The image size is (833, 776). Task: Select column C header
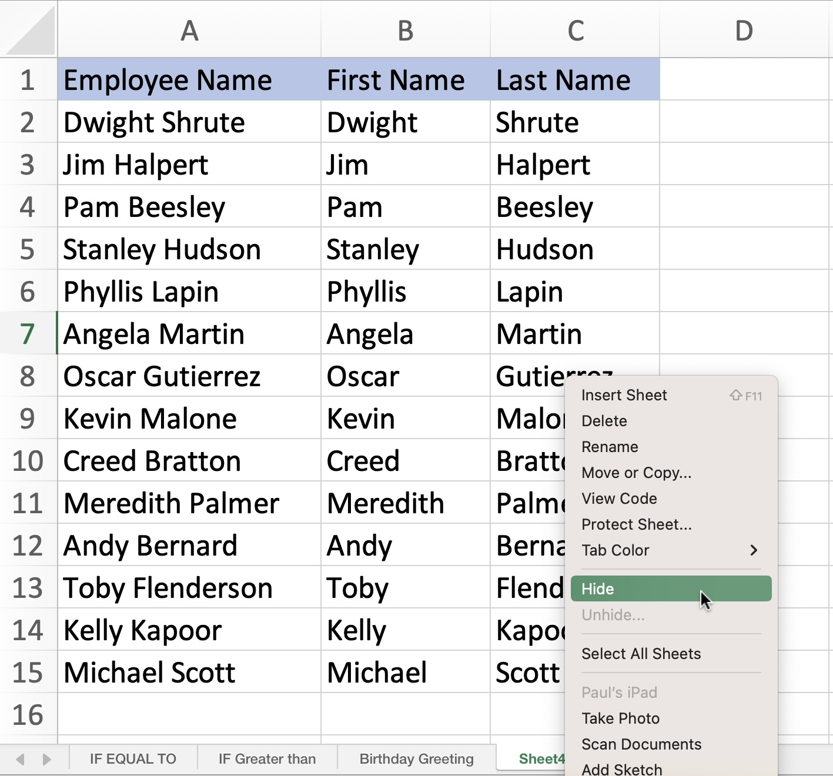575,29
